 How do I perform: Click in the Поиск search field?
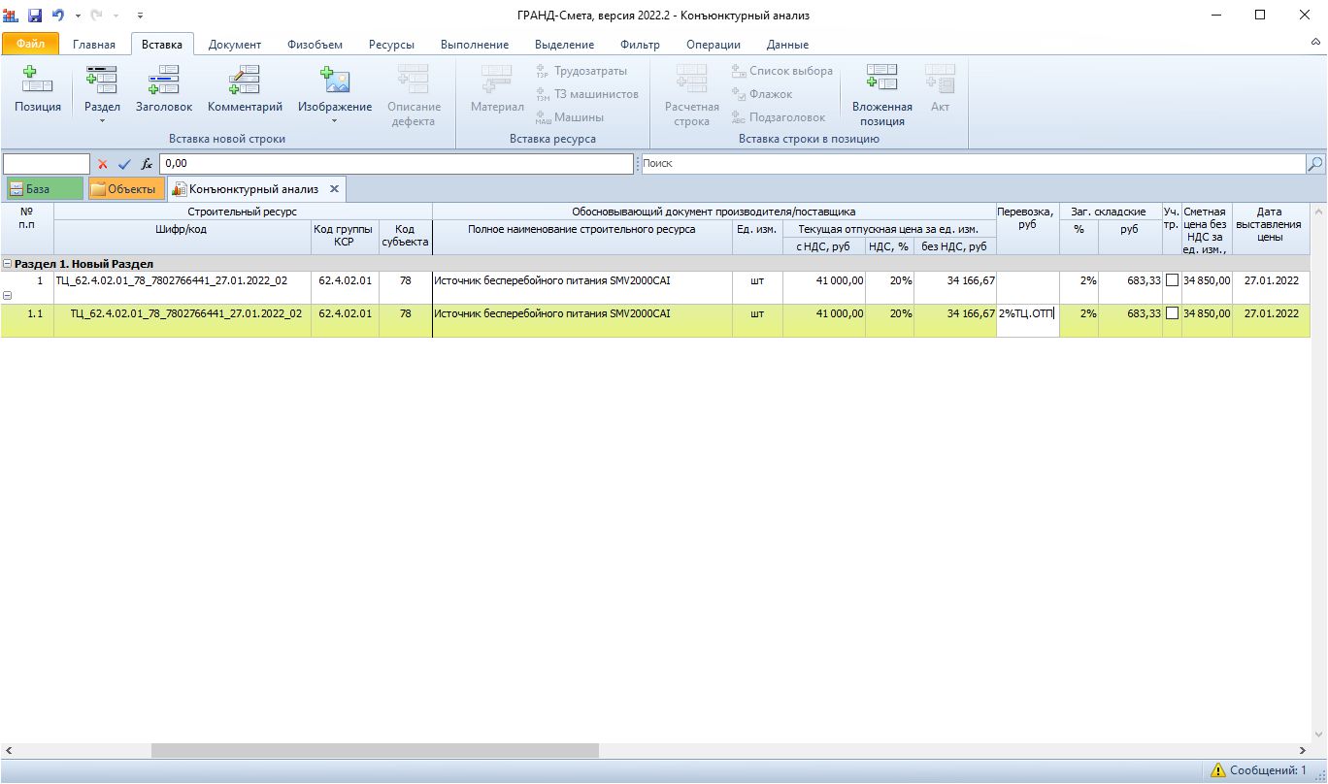(971, 164)
